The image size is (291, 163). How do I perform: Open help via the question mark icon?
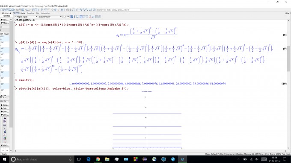point(94,10)
